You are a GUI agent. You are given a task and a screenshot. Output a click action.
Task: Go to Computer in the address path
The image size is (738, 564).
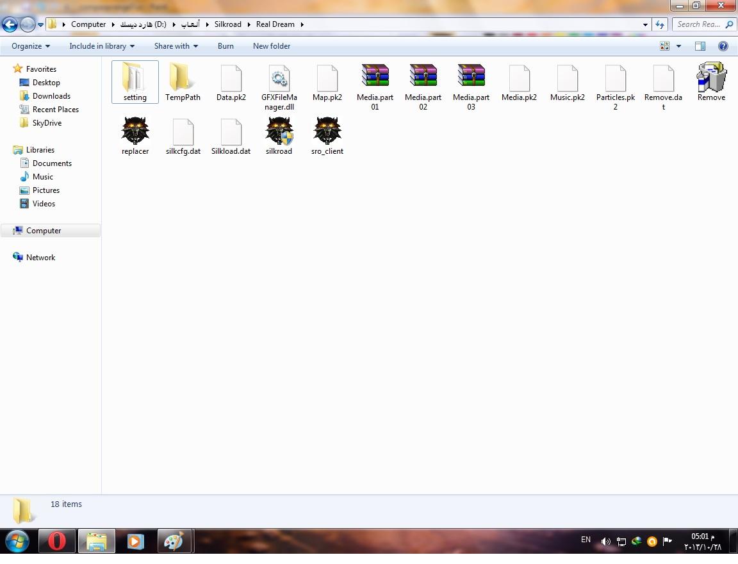88,24
